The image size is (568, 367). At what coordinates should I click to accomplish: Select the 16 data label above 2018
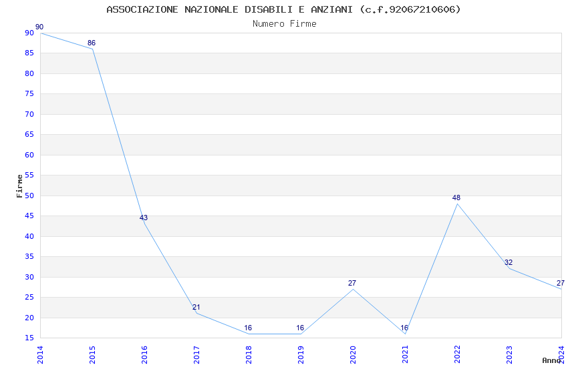click(248, 328)
